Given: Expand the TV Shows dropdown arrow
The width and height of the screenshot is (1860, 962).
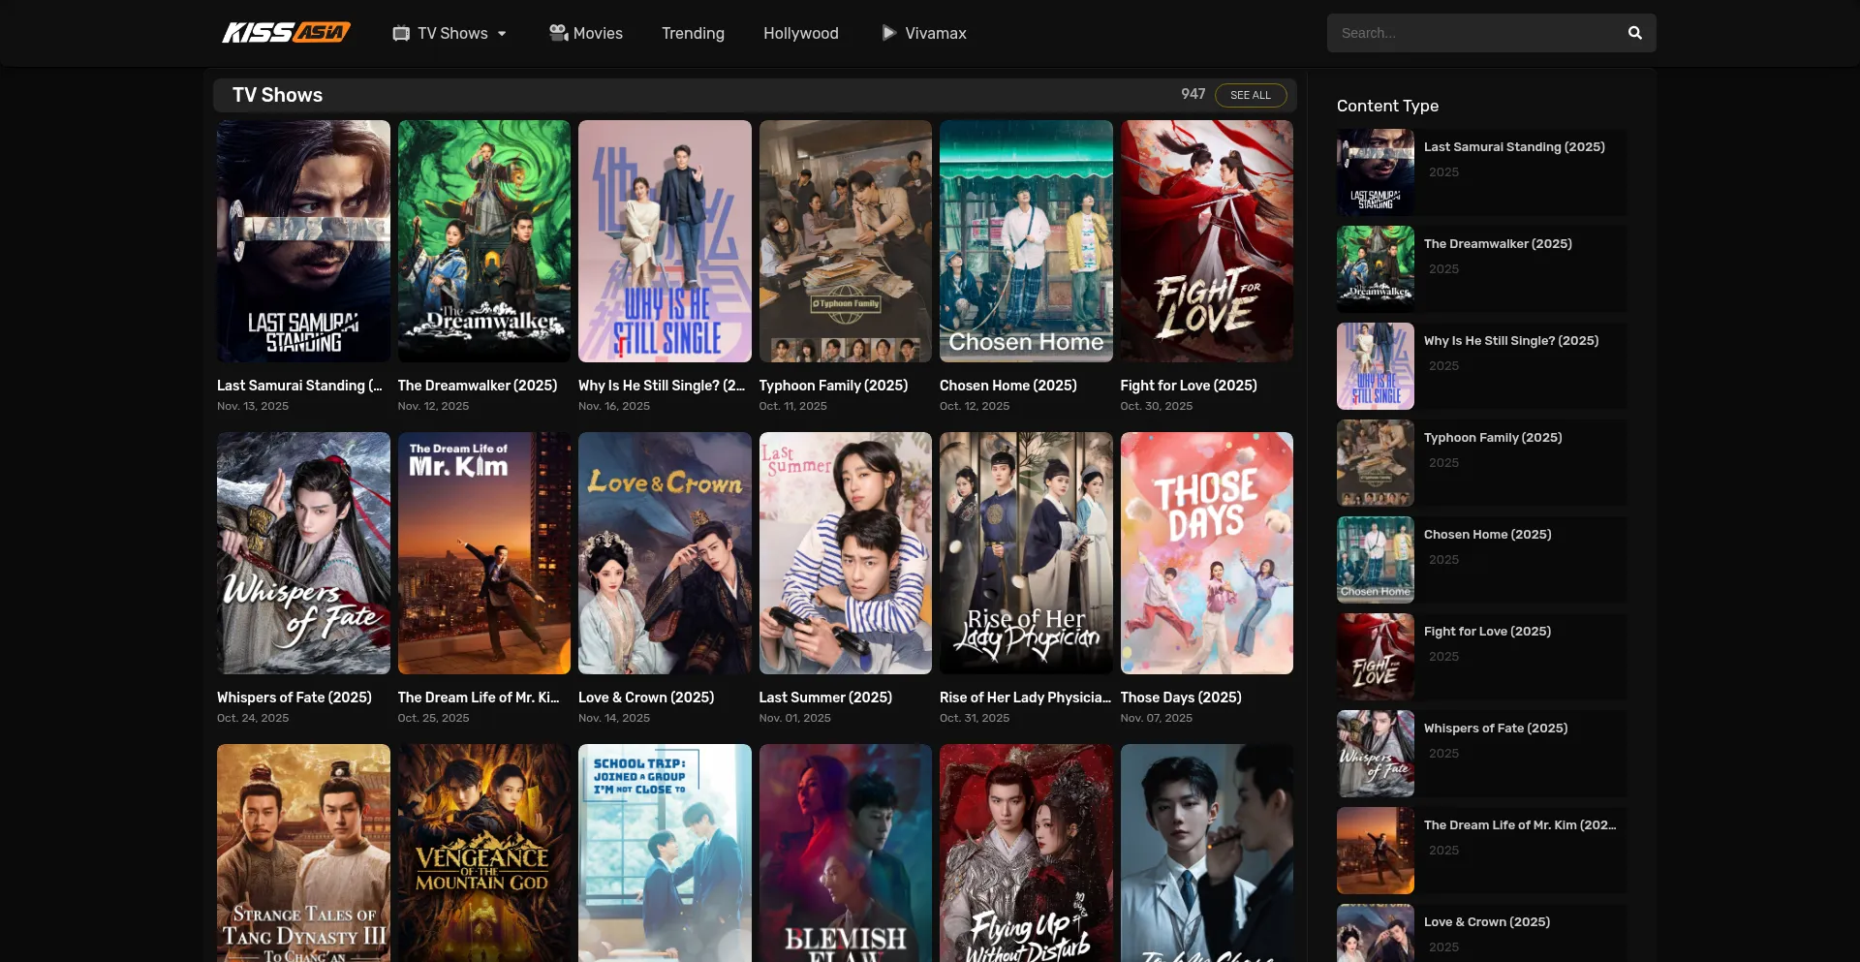Looking at the screenshot, I should point(502,34).
